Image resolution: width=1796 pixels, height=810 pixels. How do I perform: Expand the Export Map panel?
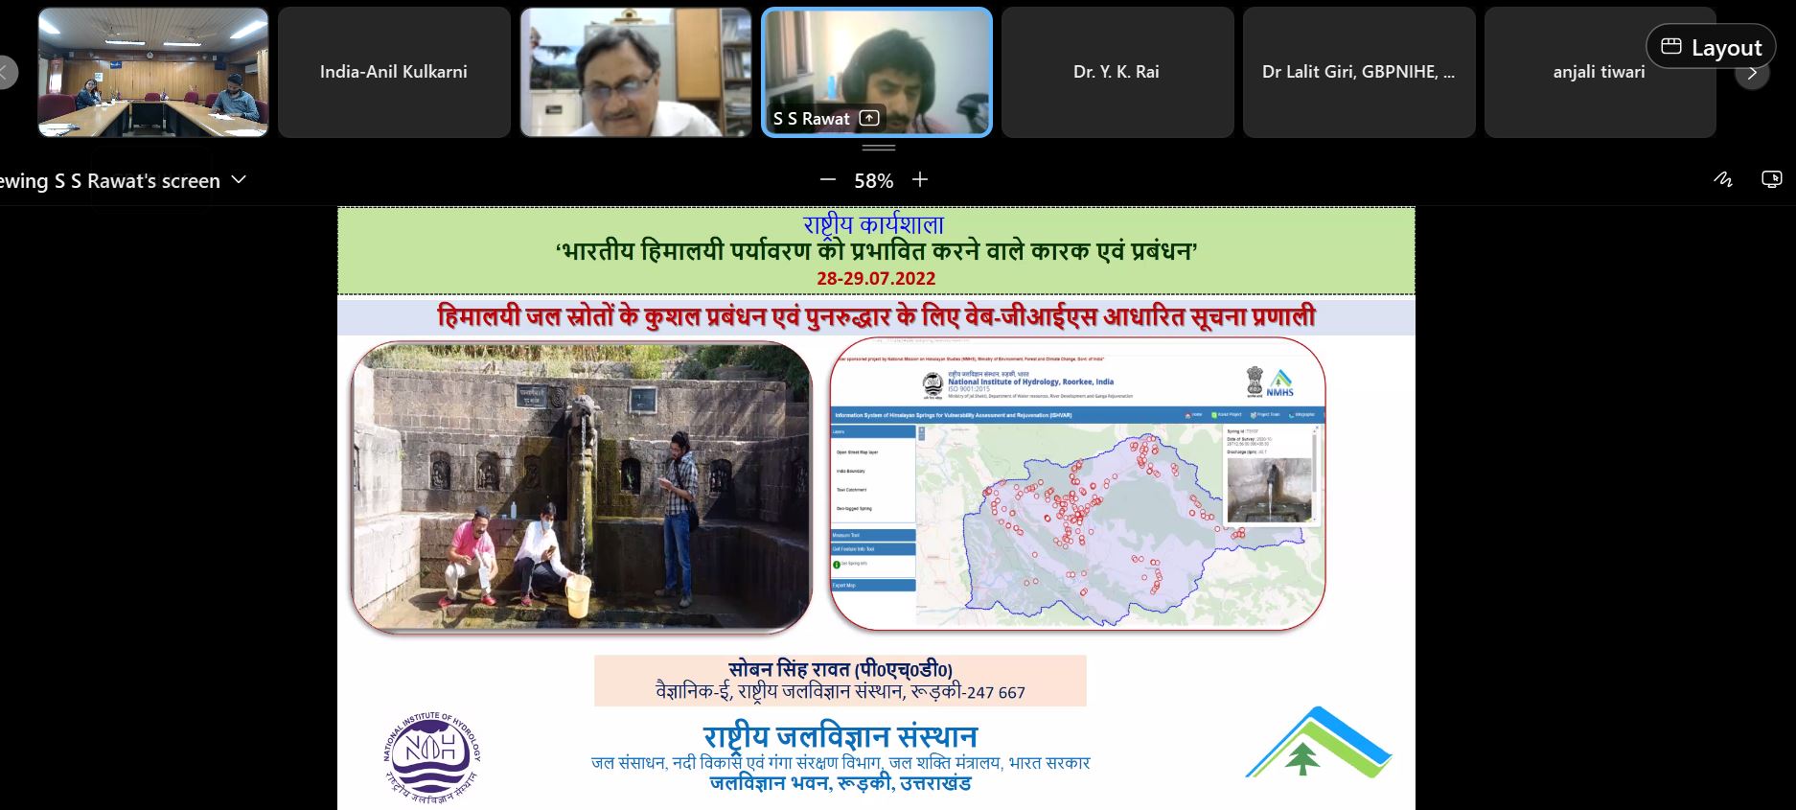pyautogui.click(x=873, y=585)
